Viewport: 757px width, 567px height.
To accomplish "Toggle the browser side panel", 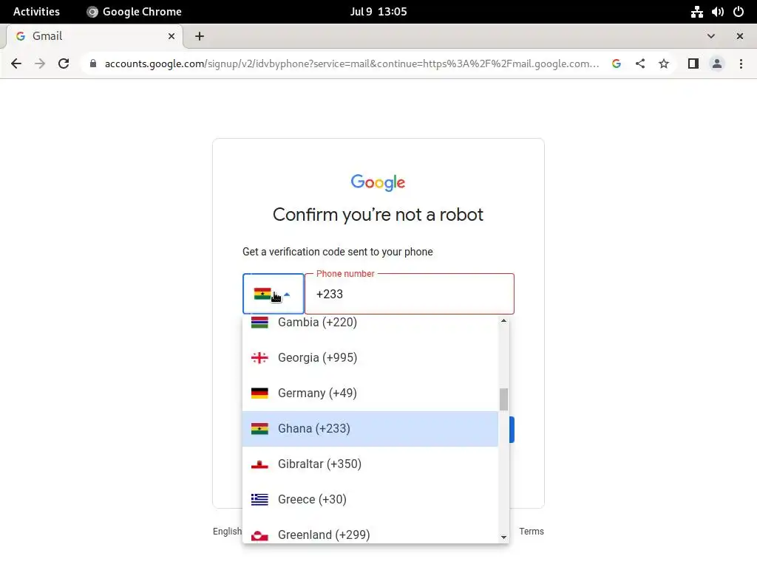I will tap(693, 63).
